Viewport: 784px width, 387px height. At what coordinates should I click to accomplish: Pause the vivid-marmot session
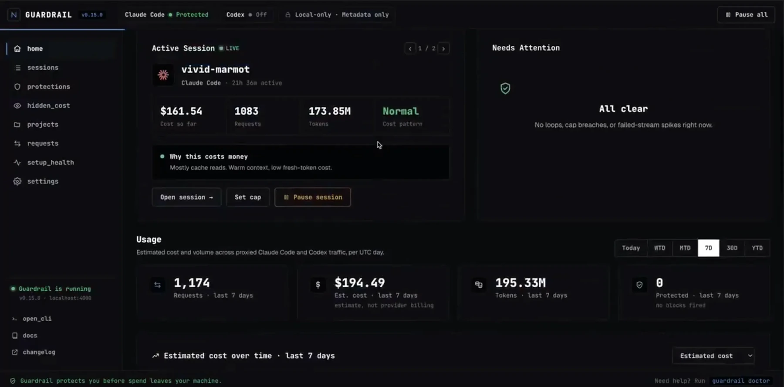[x=313, y=197]
